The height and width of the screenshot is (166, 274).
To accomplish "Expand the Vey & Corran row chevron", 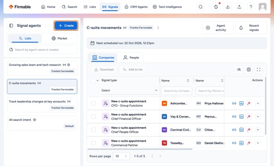I will (x=258, y=117).
